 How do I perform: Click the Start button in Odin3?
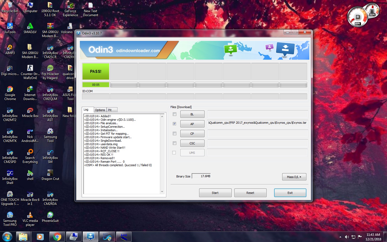click(215, 193)
